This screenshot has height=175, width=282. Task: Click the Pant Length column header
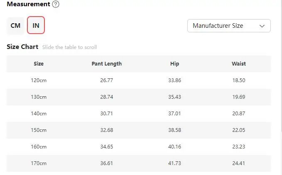(x=107, y=64)
